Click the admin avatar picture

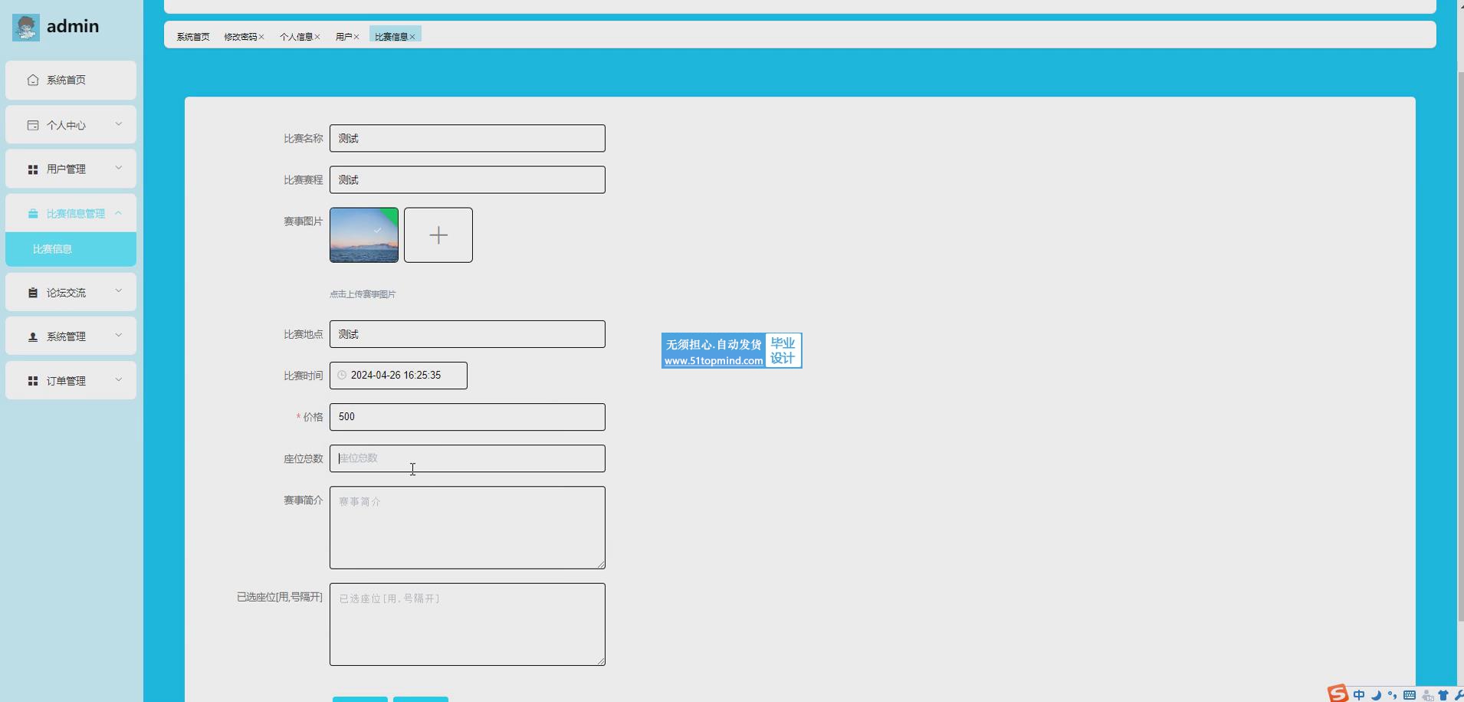click(x=26, y=28)
